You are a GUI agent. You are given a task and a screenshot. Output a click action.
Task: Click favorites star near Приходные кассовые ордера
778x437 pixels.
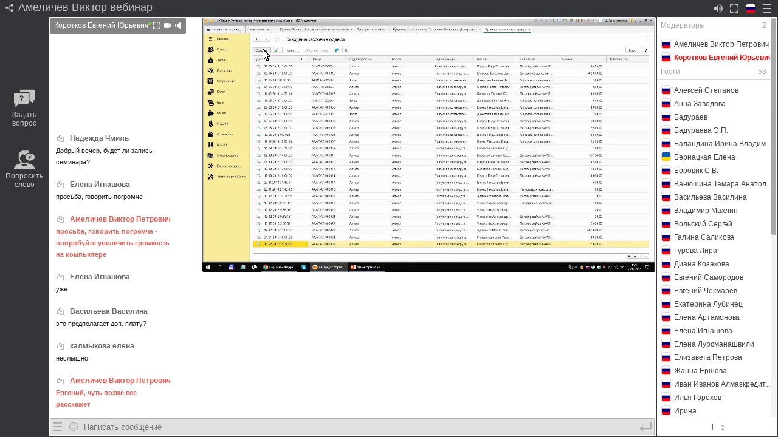[x=277, y=39]
